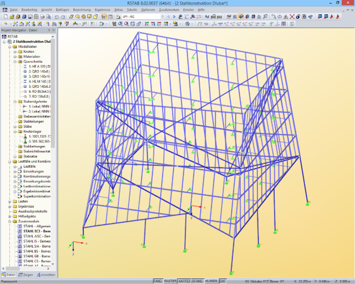Open the Berechnung menu

(82, 10)
